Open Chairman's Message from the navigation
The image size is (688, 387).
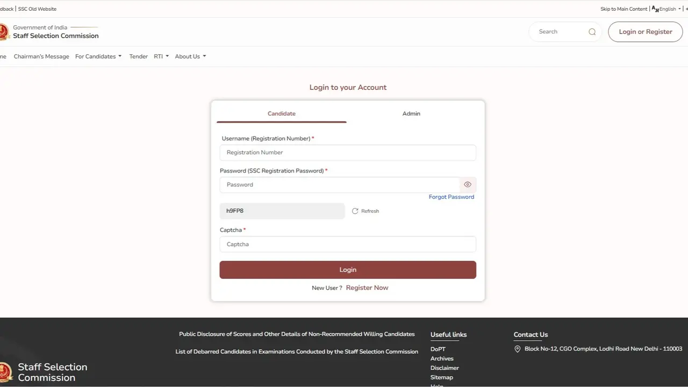click(41, 56)
